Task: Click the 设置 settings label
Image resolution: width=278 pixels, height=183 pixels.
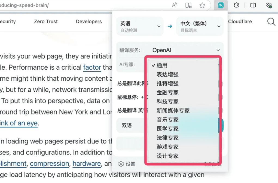Action: point(130,164)
